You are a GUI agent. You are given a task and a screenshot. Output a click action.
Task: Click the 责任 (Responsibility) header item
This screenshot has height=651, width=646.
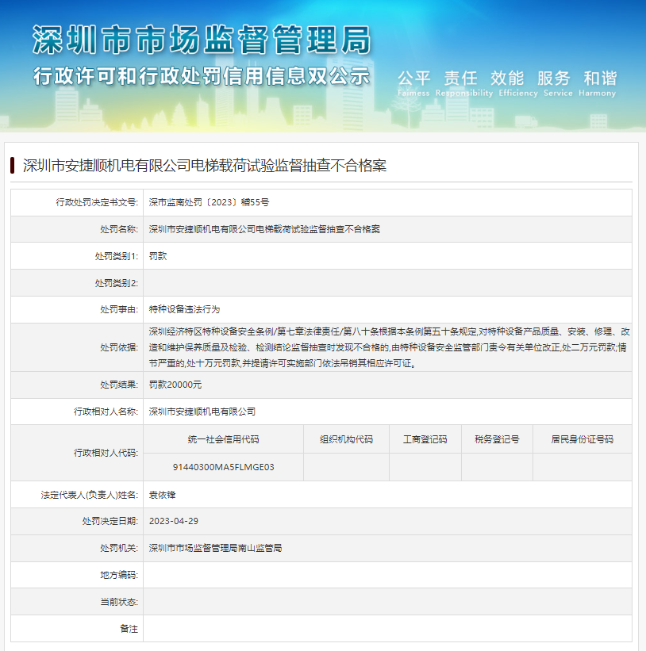point(460,79)
